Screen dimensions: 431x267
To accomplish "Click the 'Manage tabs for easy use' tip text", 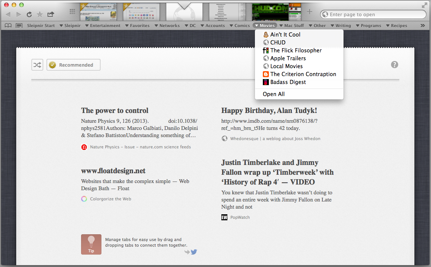I will [146, 242].
